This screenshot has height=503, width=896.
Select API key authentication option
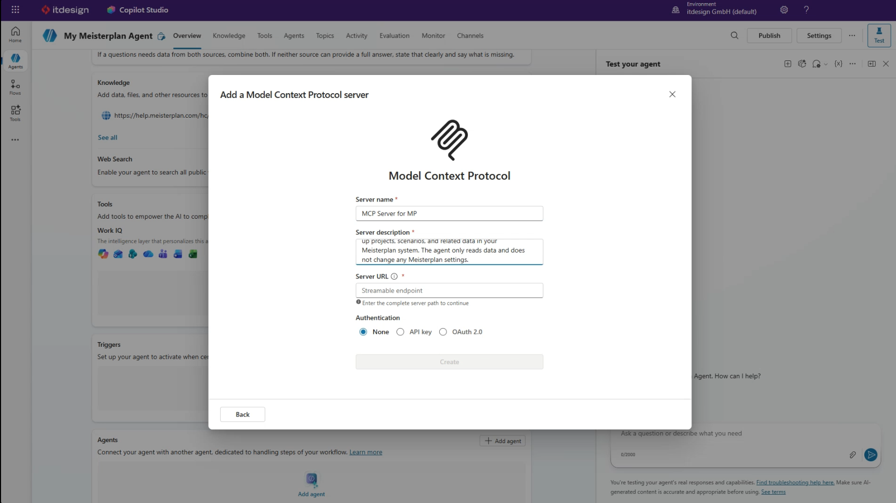400,332
